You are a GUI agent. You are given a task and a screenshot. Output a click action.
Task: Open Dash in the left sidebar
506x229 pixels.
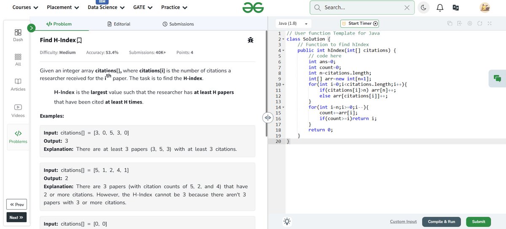pos(18,35)
